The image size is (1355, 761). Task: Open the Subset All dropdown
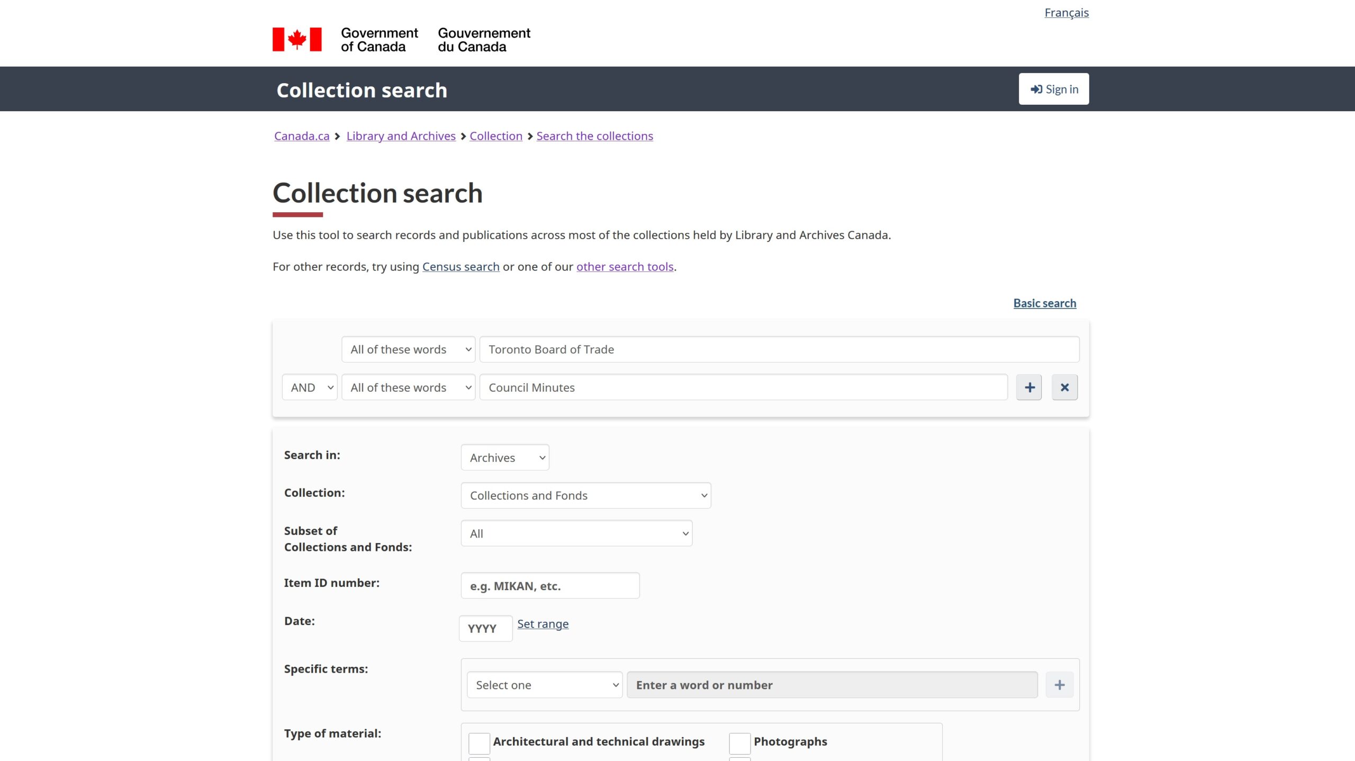pos(576,533)
